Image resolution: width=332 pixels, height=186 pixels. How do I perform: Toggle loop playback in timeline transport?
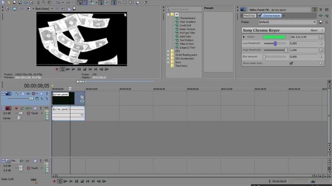click(60, 181)
